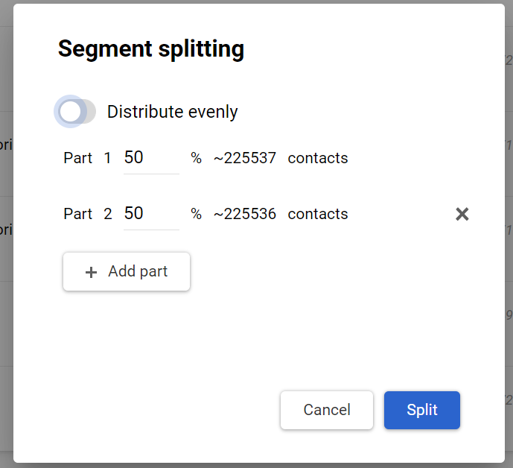Click the Distribute evenly label text
Viewport: 513px width, 468px height.
[172, 112]
